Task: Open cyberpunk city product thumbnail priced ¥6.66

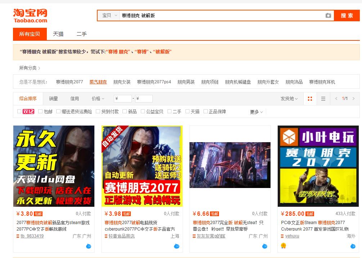Action: [230, 165]
